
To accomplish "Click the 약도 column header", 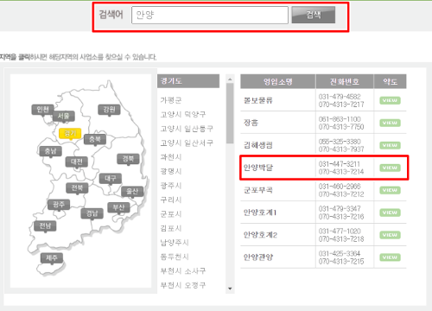I will [391, 81].
